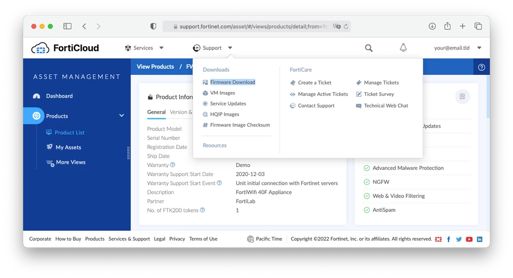Open Dashboard in the sidebar
The width and height of the screenshot is (513, 278).
click(59, 96)
